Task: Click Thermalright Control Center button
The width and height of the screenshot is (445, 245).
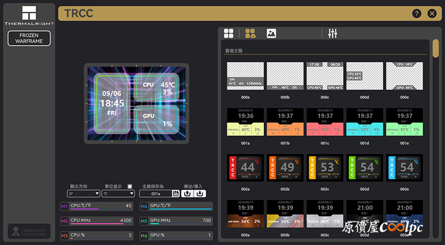Action: [29, 231]
